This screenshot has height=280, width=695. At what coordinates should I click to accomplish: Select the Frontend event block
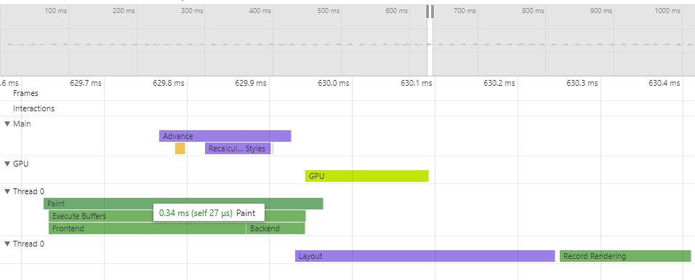coord(147,228)
